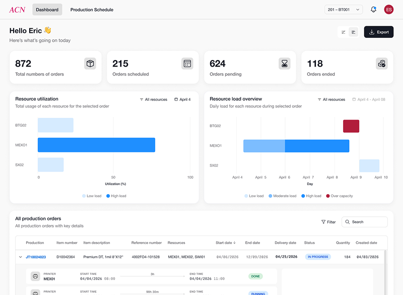This screenshot has width=403, height=295.
Task: Collapse the JT10024823 order row
Action: click(x=21, y=257)
